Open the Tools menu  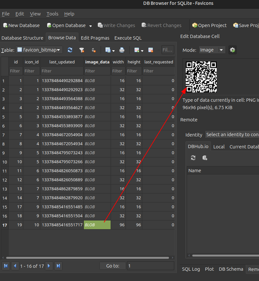point(52,14)
